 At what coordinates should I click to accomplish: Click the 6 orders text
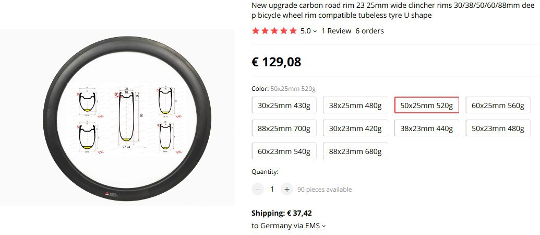[x=369, y=31]
